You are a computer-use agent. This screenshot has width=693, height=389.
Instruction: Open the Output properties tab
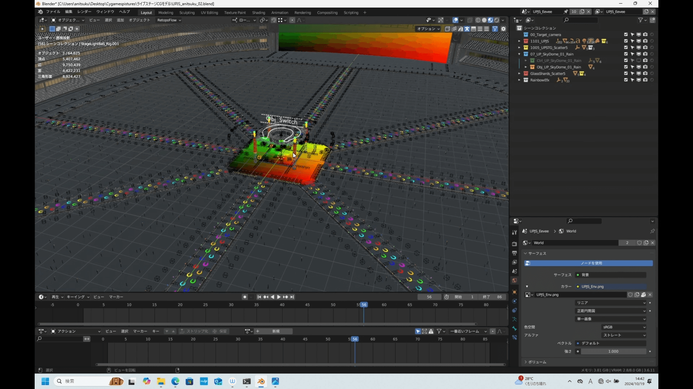tap(514, 253)
